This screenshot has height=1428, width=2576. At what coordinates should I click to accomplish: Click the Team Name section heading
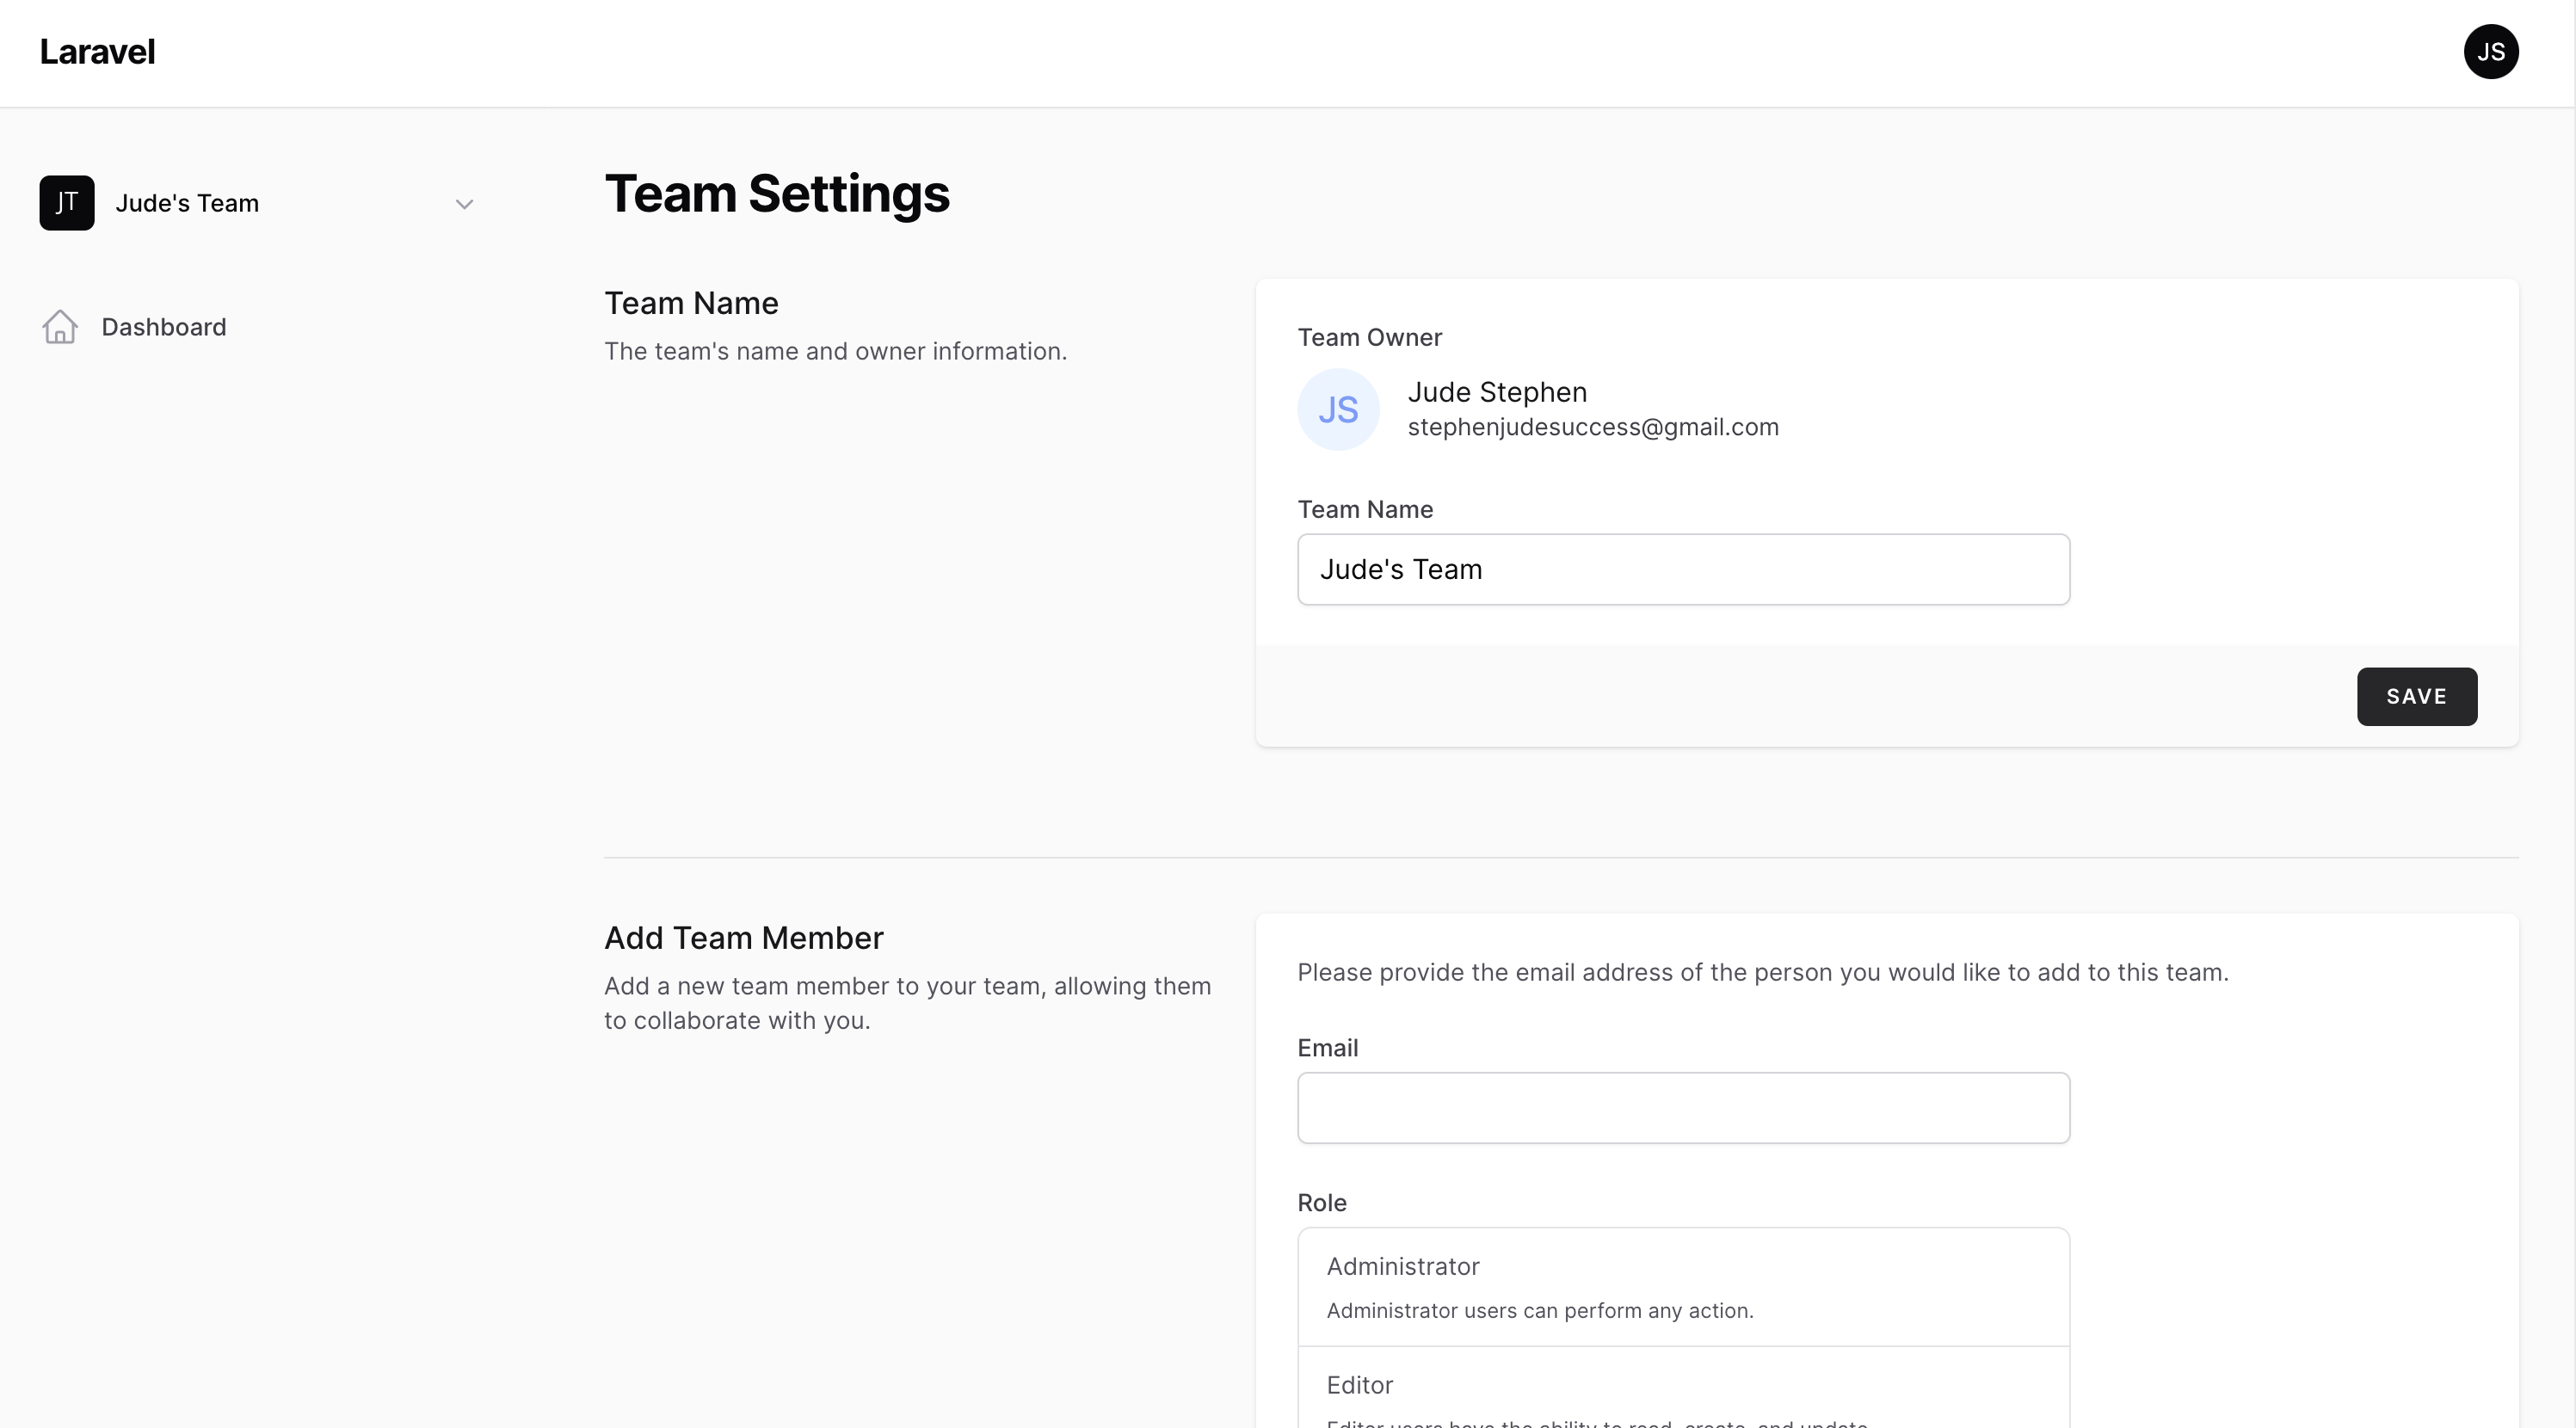pyautogui.click(x=691, y=303)
